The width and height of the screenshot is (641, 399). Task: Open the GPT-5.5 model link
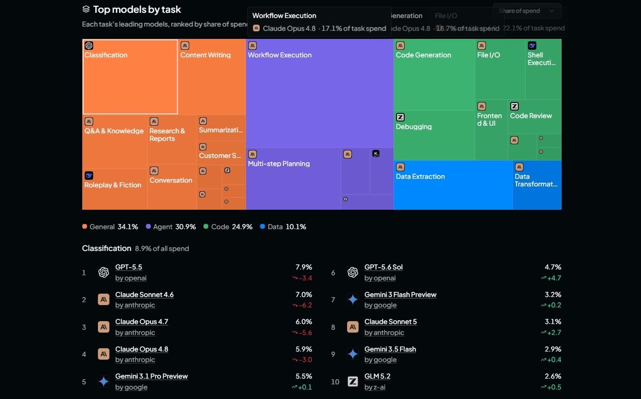[x=129, y=267]
